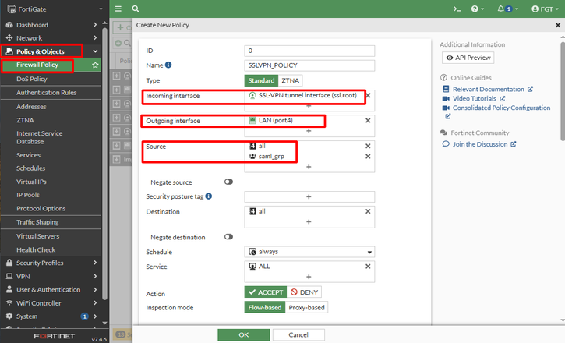The image size is (565, 343).
Task: Expand the WiFi Controller menu
Action: click(x=95, y=302)
